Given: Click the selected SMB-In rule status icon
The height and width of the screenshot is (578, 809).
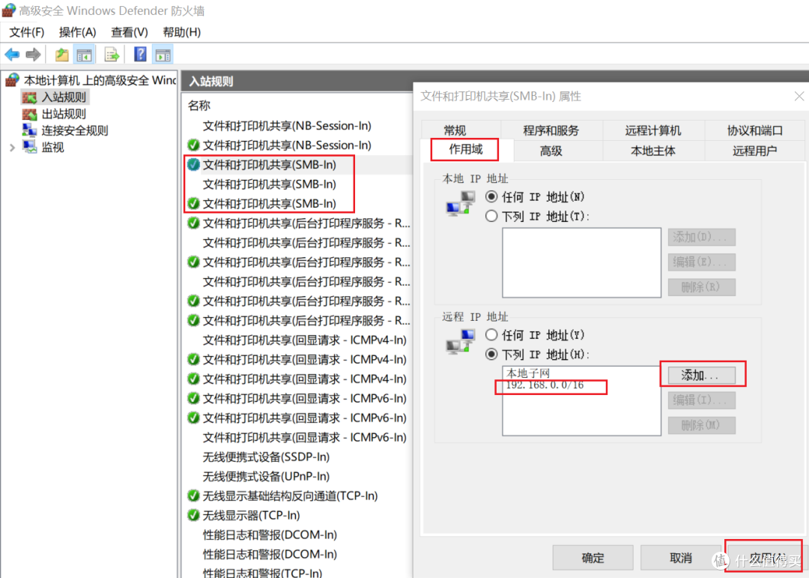Looking at the screenshot, I should [193, 164].
